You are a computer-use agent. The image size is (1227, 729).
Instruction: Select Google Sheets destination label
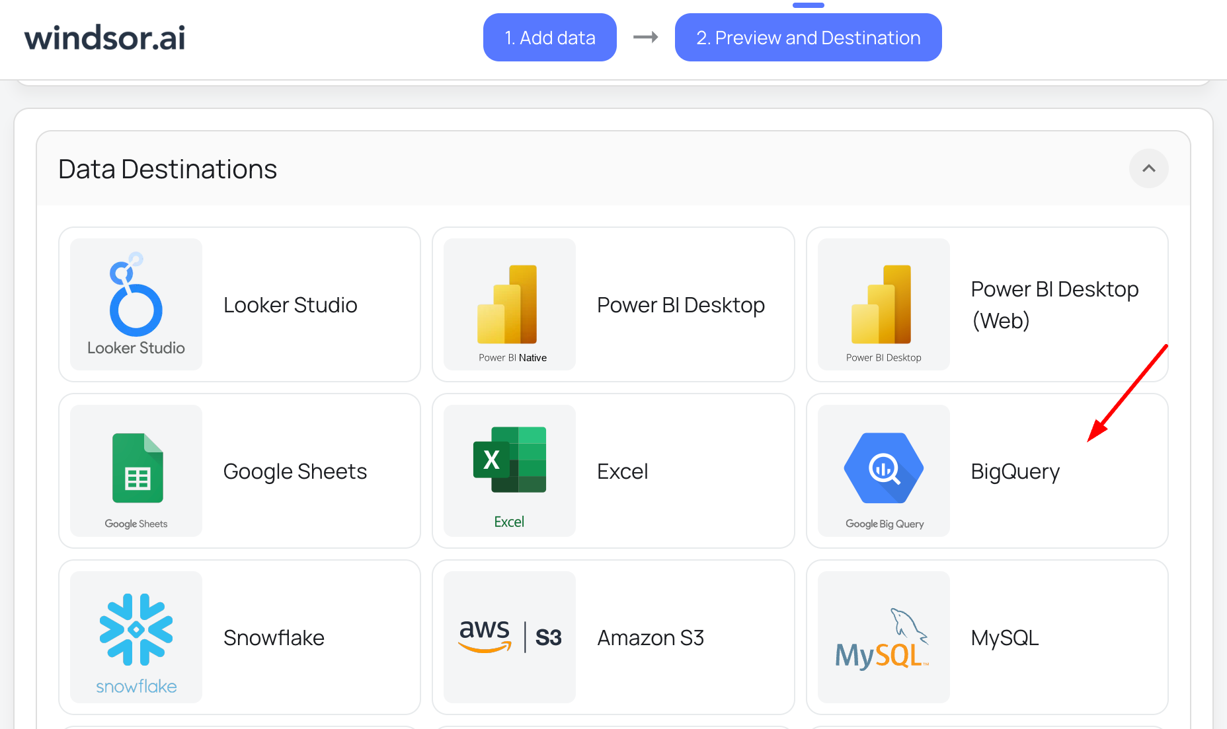click(x=295, y=471)
